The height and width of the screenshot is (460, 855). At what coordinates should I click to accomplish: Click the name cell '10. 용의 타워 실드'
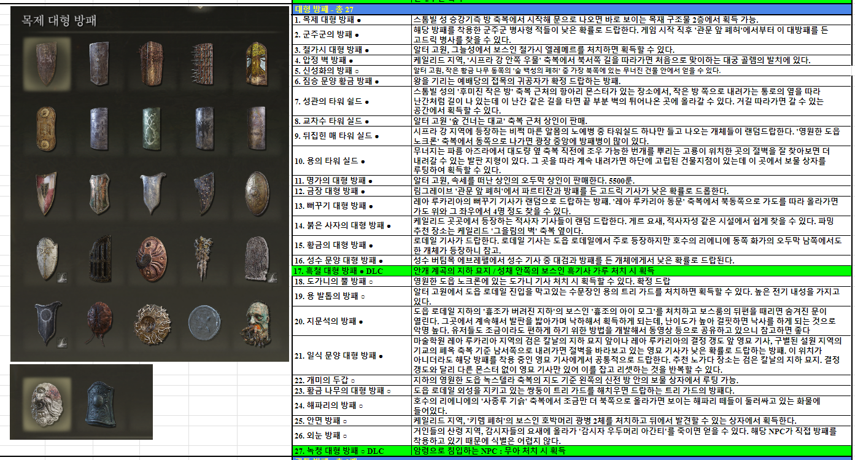click(352, 161)
